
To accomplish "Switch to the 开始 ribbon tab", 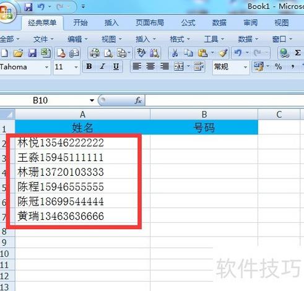I will coord(80,23).
